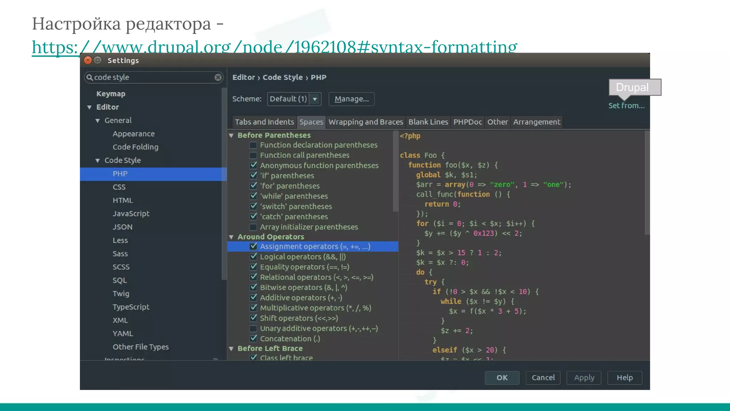Collapse the Before Left Brace section
This screenshot has width=730, height=411.
pyautogui.click(x=231, y=349)
